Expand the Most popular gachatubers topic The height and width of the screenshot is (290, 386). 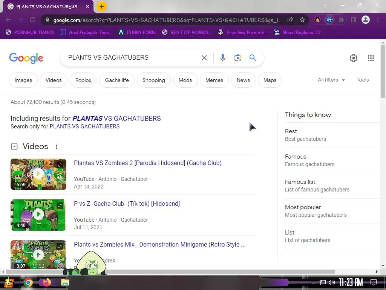(332, 211)
